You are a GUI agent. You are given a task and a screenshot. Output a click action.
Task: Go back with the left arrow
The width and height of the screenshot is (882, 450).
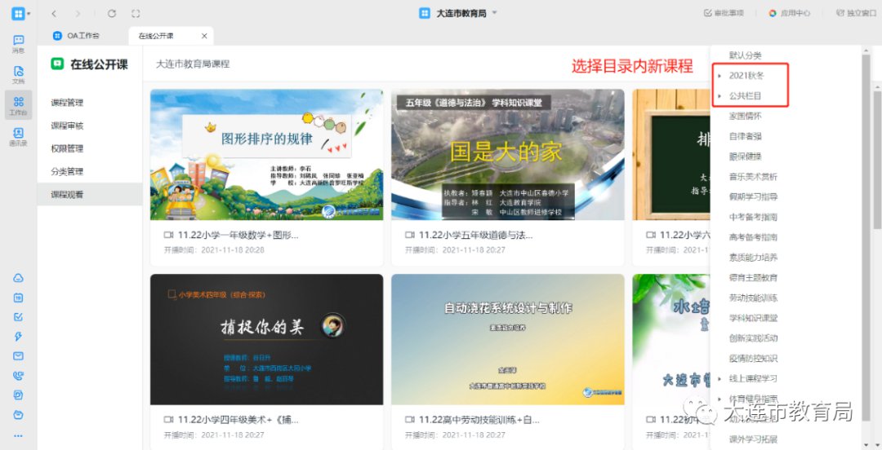tap(54, 14)
